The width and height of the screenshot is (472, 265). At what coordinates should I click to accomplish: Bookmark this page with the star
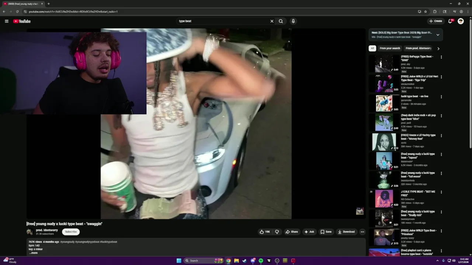click(x=425, y=11)
